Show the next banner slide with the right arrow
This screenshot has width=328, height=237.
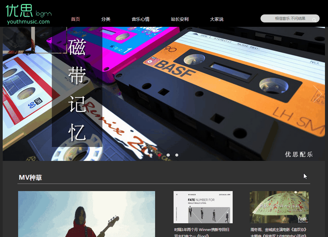tap(318, 94)
